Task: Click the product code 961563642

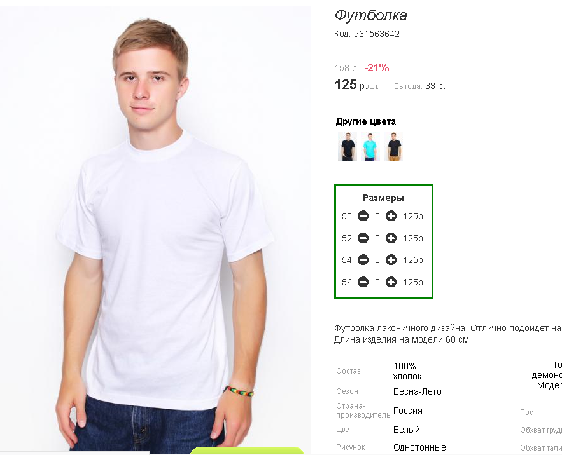Action: click(x=376, y=34)
